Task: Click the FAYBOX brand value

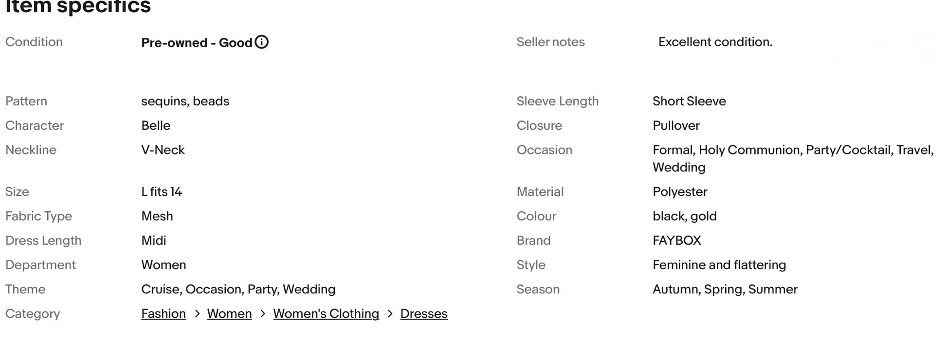Action: pyautogui.click(x=676, y=240)
